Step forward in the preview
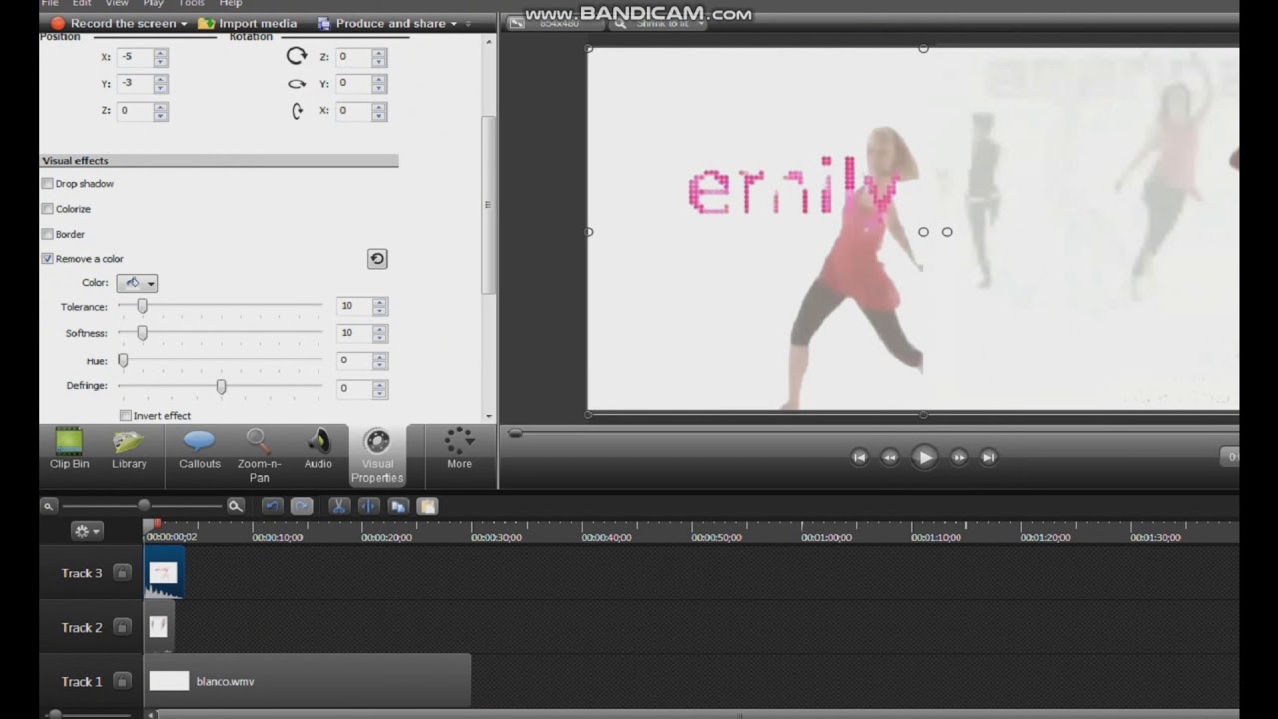 pos(958,457)
